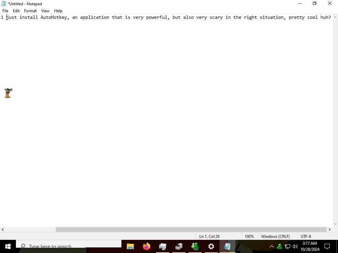Click the horizontal scrollbar thumb
Screen dimensions: 338x253
coord(191,229)
